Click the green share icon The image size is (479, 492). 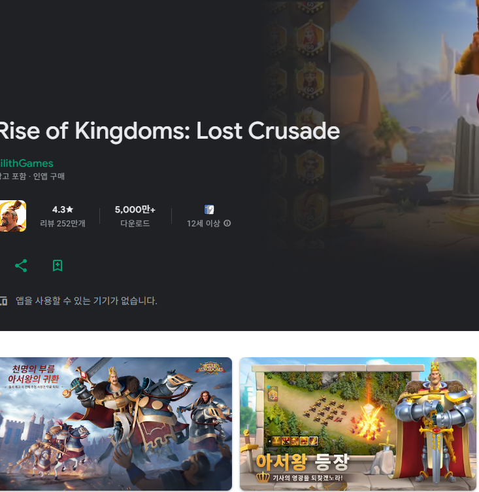[x=21, y=266]
